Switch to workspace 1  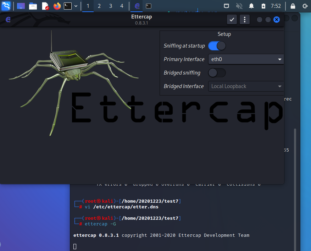(x=88, y=6)
